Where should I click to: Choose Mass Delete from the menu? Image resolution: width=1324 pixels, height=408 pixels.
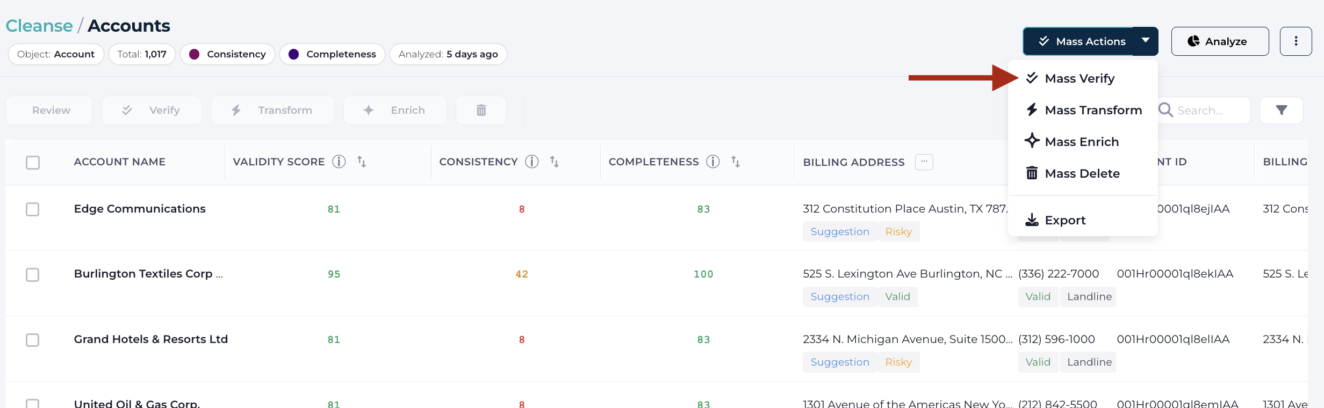point(1082,173)
